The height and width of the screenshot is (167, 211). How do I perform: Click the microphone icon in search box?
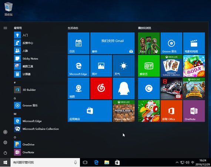tap(76, 163)
